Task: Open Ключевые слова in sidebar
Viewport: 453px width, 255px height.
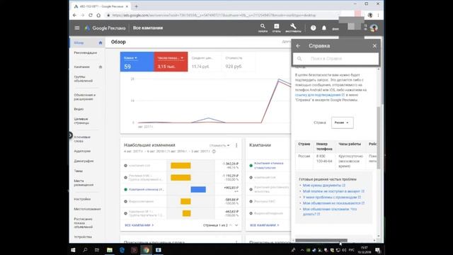Action: point(82,139)
